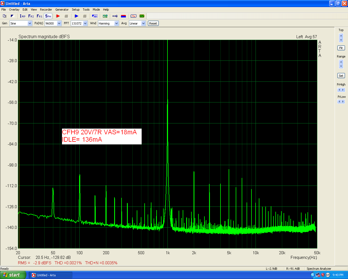The image size is (348, 279).
Task: Click the CFH9 20V/7R graph annotation label
Action: click(x=102, y=136)
